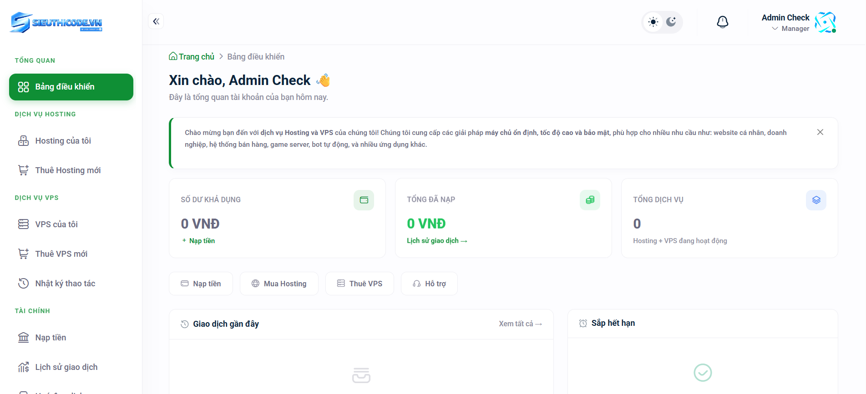This screenshot has width=866, height=394.
Task: Collapse the sidebar with double-chevron button
Action: point(156,21)
